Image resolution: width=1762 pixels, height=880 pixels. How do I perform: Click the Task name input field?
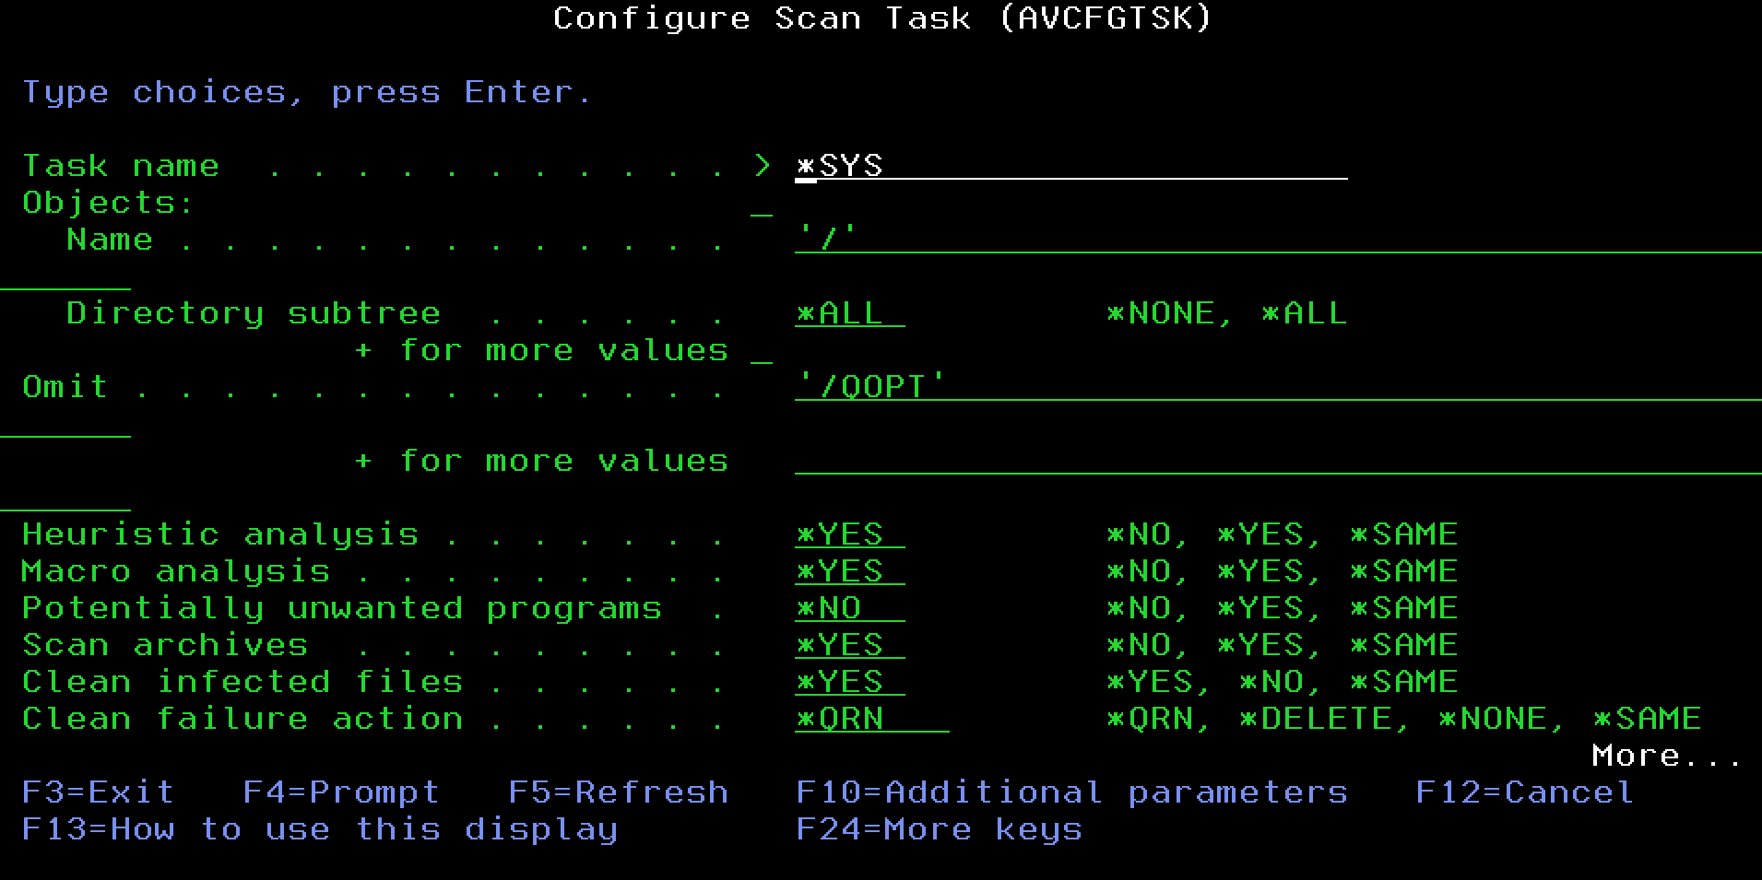point(1070,166)
